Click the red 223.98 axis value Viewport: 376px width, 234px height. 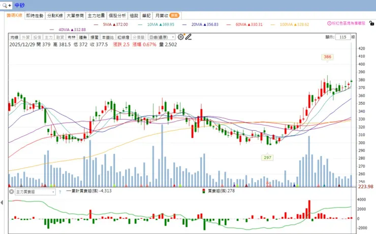point(366,187)
